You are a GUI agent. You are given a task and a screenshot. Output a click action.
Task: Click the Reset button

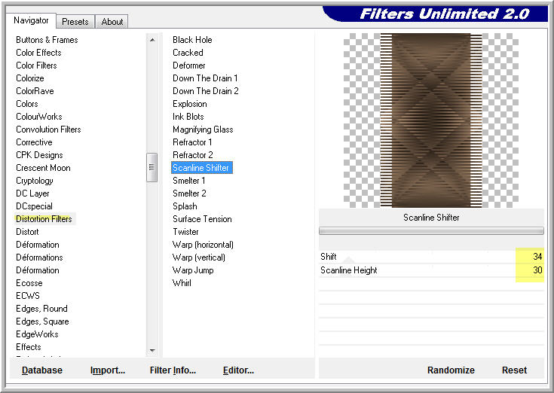[x=514, y=370]
